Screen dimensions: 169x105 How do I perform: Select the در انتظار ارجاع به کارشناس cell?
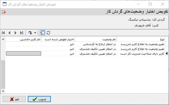tap(96, 44)
